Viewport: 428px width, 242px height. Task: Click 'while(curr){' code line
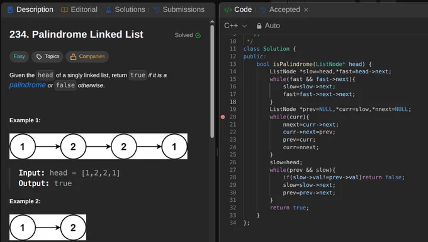(290, 117)
